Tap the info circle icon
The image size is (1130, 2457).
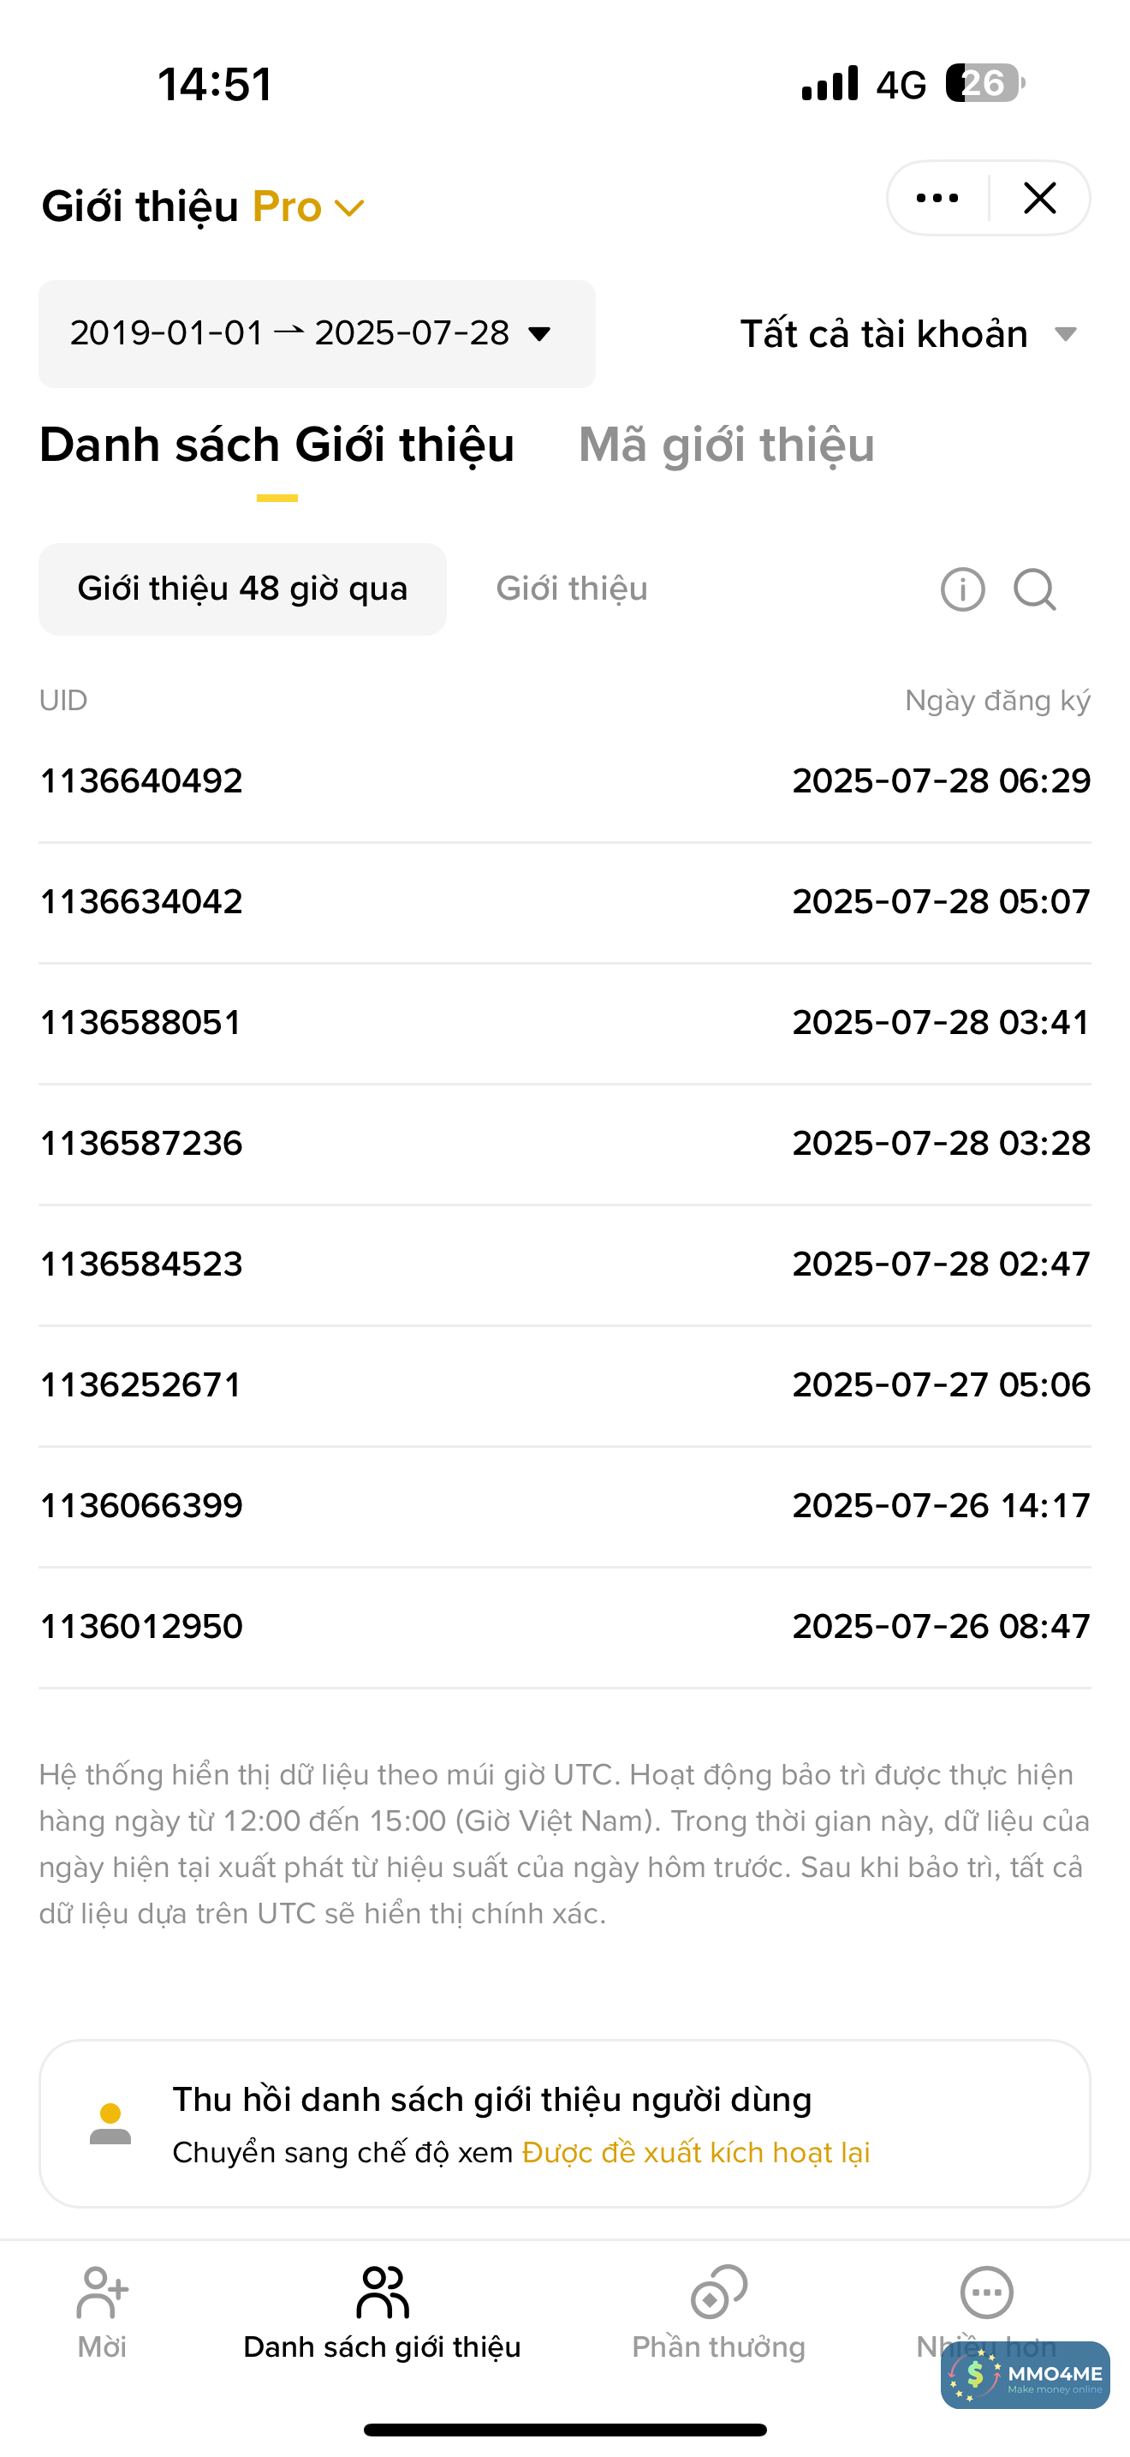pos(962,589)
